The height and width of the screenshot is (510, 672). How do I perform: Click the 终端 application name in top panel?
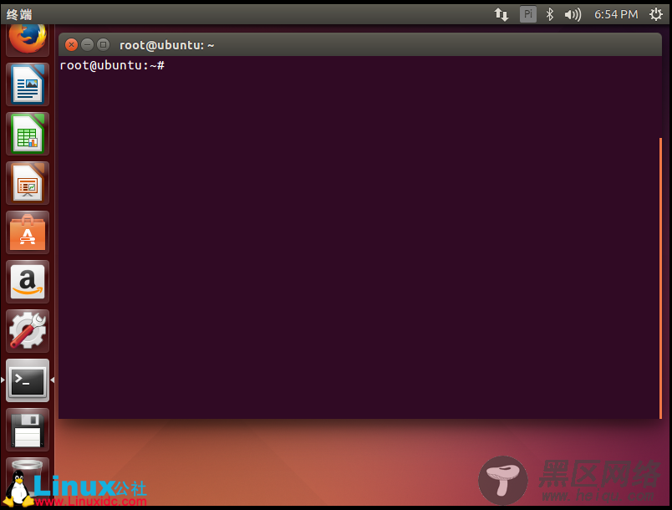pyautogui.click(x=19, y=14)
